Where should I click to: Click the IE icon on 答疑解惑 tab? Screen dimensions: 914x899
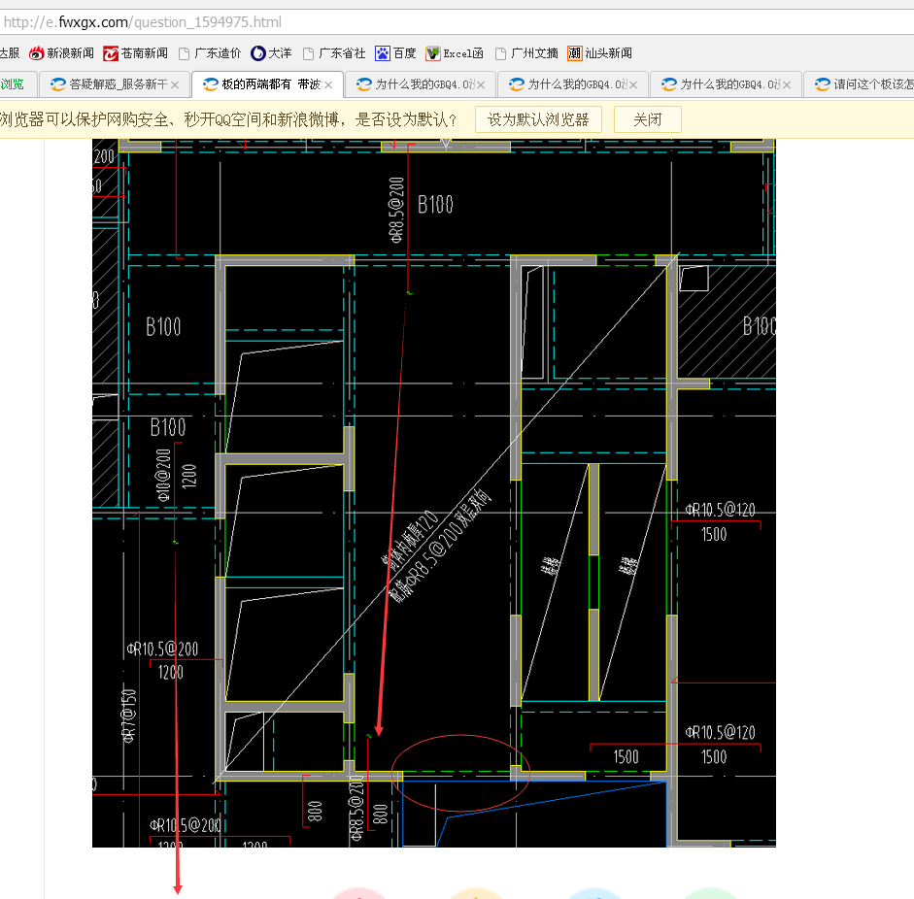tap(57, 84)
